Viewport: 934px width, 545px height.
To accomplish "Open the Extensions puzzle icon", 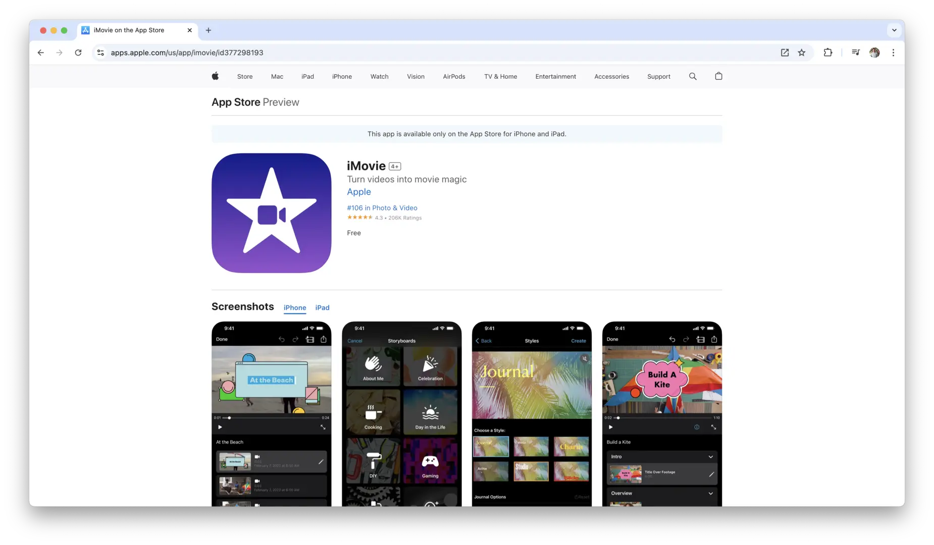I will point(828,52).
